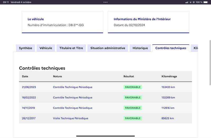Open the Titulaire et Titre tab

point(71,48)
